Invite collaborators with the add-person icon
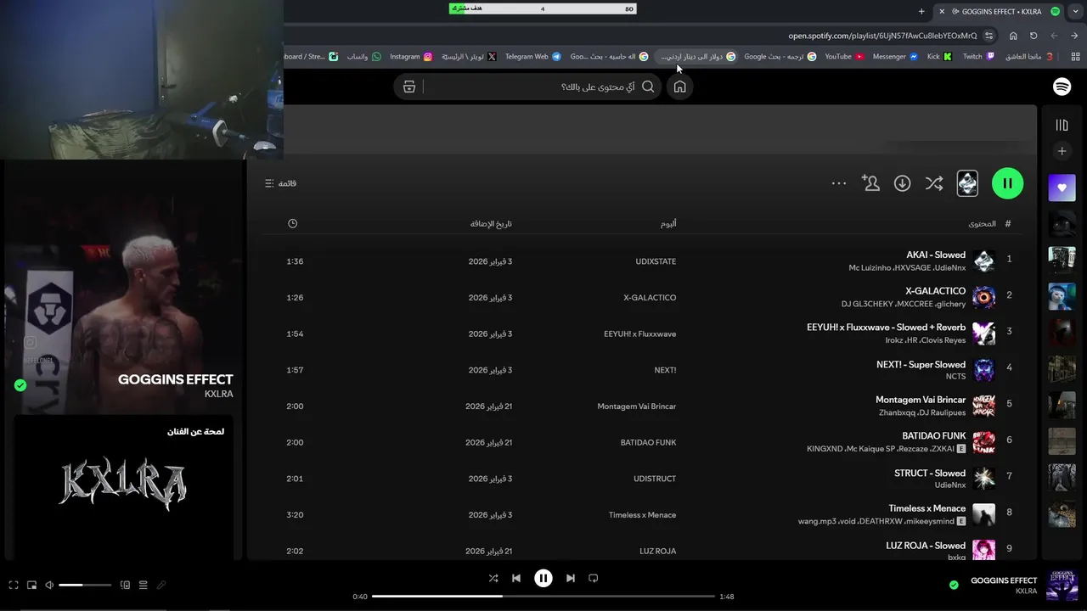 pyautogui.click(x=870, y=183)
